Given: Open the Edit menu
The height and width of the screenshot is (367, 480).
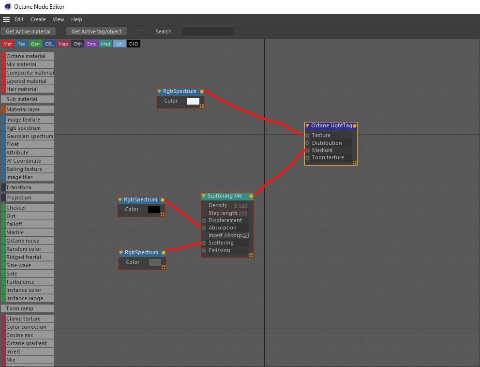Looking at the screenshot, I should point(19,19).
